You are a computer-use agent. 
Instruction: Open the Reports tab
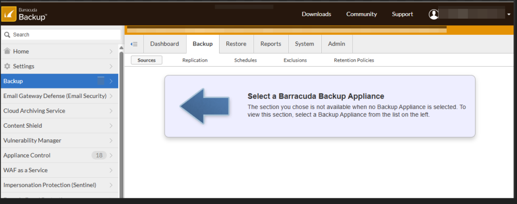click(x=271, y=44)
